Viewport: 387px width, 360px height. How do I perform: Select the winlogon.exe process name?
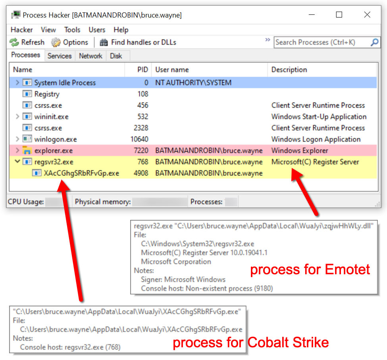[x=56, y=139]
